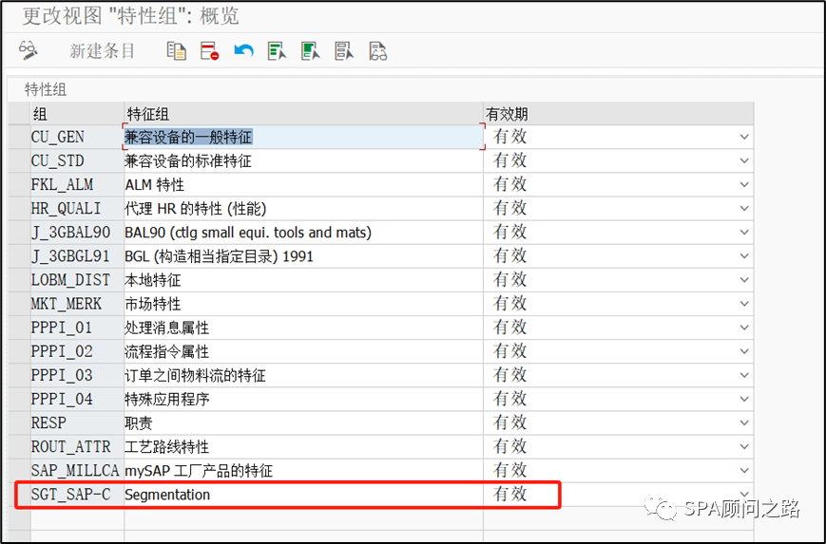Select the MKT_MERK group cell
The image size is (826, 544).
coord(76,304)
